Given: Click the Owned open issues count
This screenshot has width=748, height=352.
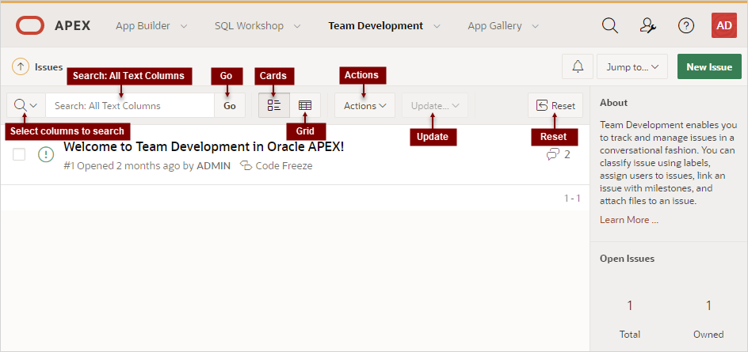Looking at the screenshot, I should [708, 305].
